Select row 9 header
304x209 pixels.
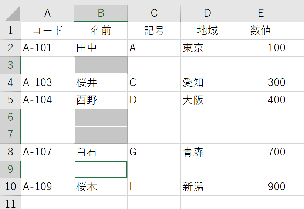tap(10, 169)
